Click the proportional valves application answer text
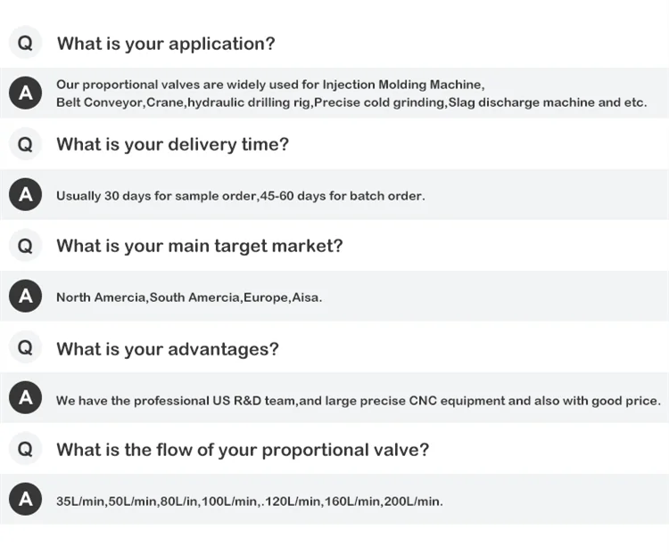 point(351,94)
